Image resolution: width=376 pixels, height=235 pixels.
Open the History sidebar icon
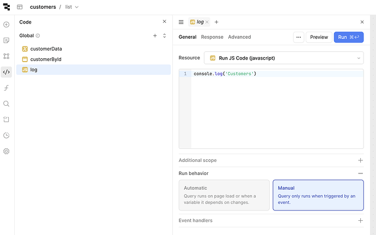[7, 135]
